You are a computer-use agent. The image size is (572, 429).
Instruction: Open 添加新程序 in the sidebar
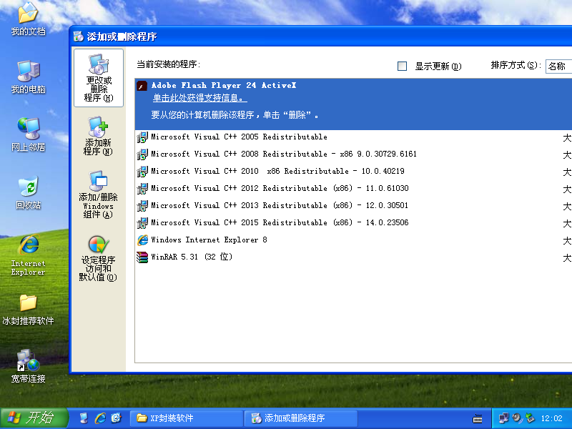[x=98, y=136]
